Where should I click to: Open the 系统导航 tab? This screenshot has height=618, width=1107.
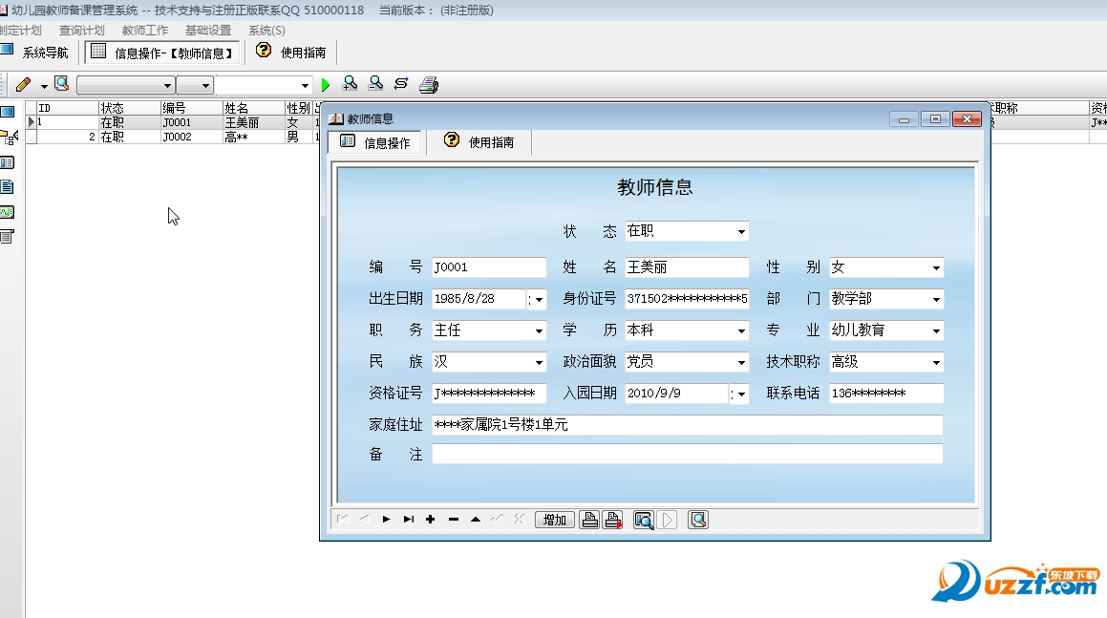tap(36, 53)
